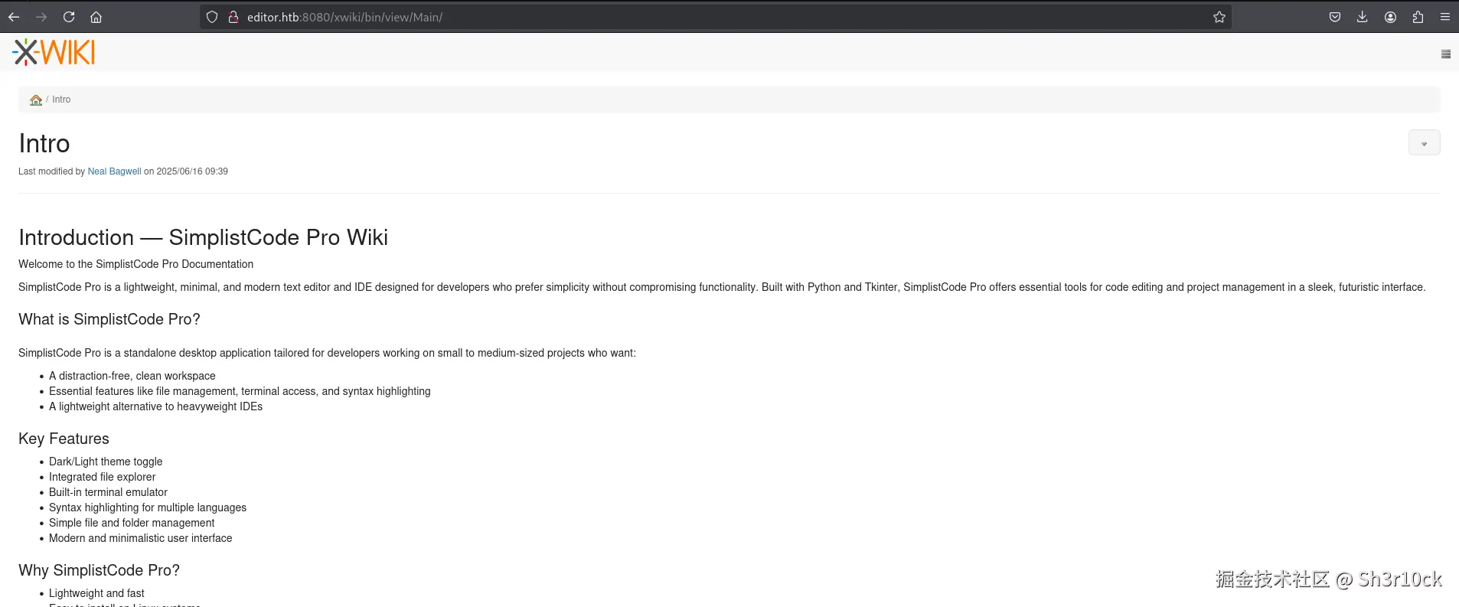Click the breadcrumb home icon

pos(36,100)
